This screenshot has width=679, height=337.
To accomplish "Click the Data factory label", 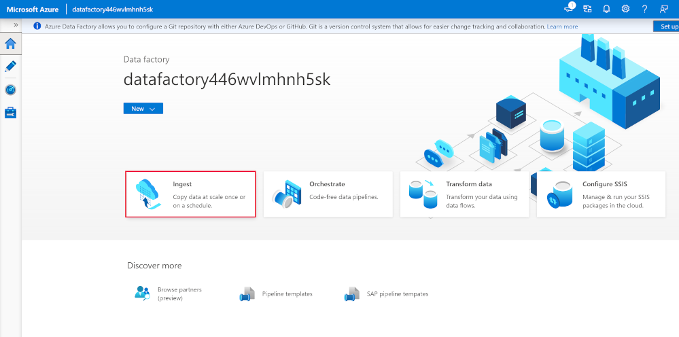I will pyautogui.click(x=146, y=60).
